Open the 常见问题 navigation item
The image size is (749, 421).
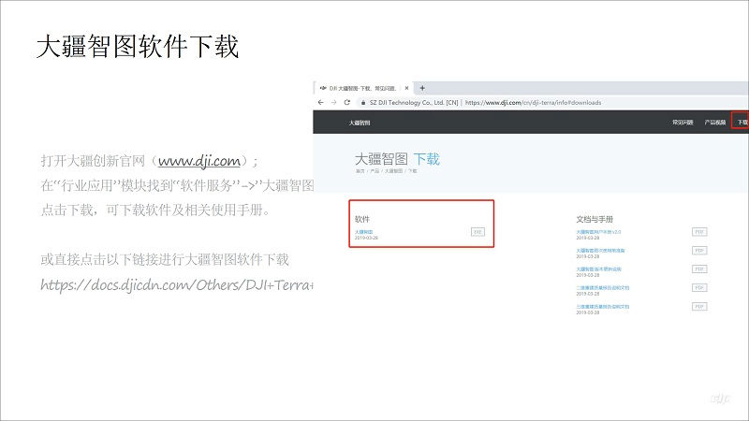pyautogui.click(x=682, y=123)
